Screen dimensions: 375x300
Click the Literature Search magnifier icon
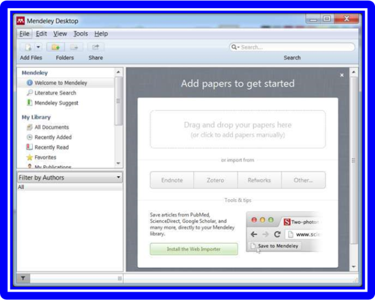(29, 93)
